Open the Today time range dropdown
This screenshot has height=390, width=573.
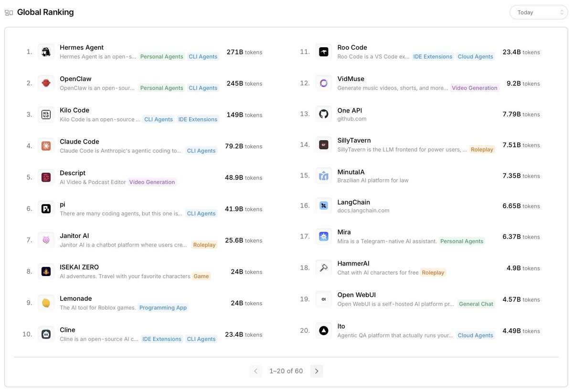(x=539, y=12)
